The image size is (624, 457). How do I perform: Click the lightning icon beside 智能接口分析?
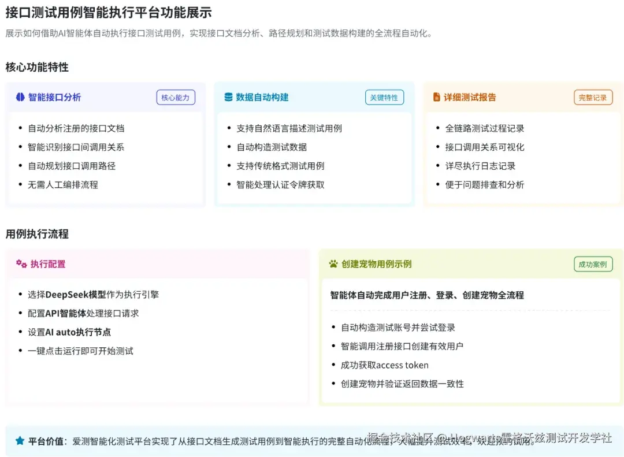19,97
